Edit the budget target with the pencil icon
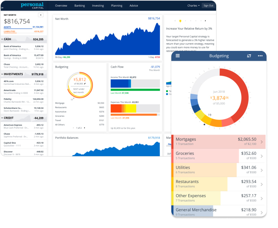 [x=85, y=84]
